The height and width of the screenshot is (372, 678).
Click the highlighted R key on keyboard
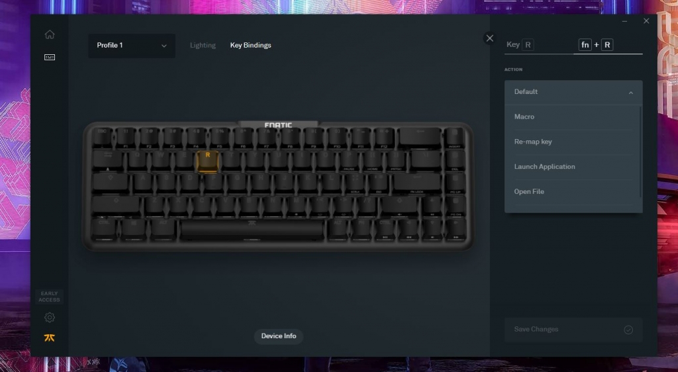tap(207, 161)
